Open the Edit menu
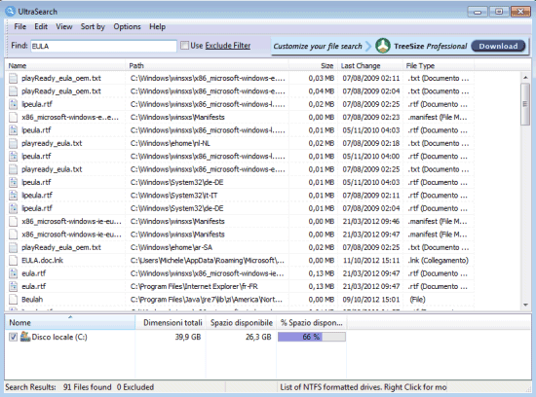Image resolution: width=536 pixels, height=397 pixels. pyautogui.click(x=41, y=26)
